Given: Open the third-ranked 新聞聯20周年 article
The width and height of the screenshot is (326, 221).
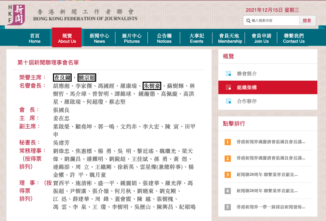Looking at the screenshot, I should [x=267, y=174].
